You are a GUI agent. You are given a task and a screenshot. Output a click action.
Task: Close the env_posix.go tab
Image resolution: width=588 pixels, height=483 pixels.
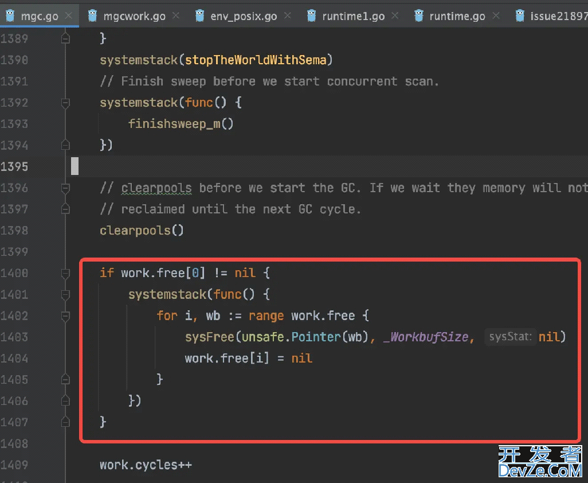(x=287, y=15)
